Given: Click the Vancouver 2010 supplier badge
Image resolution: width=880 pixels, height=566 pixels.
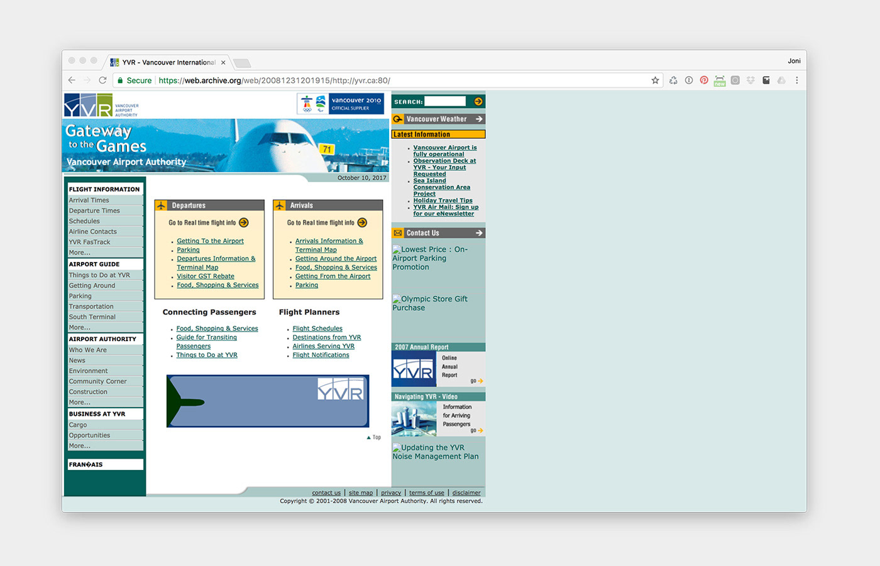Looking at the screenshot, I should click(341, 104).
